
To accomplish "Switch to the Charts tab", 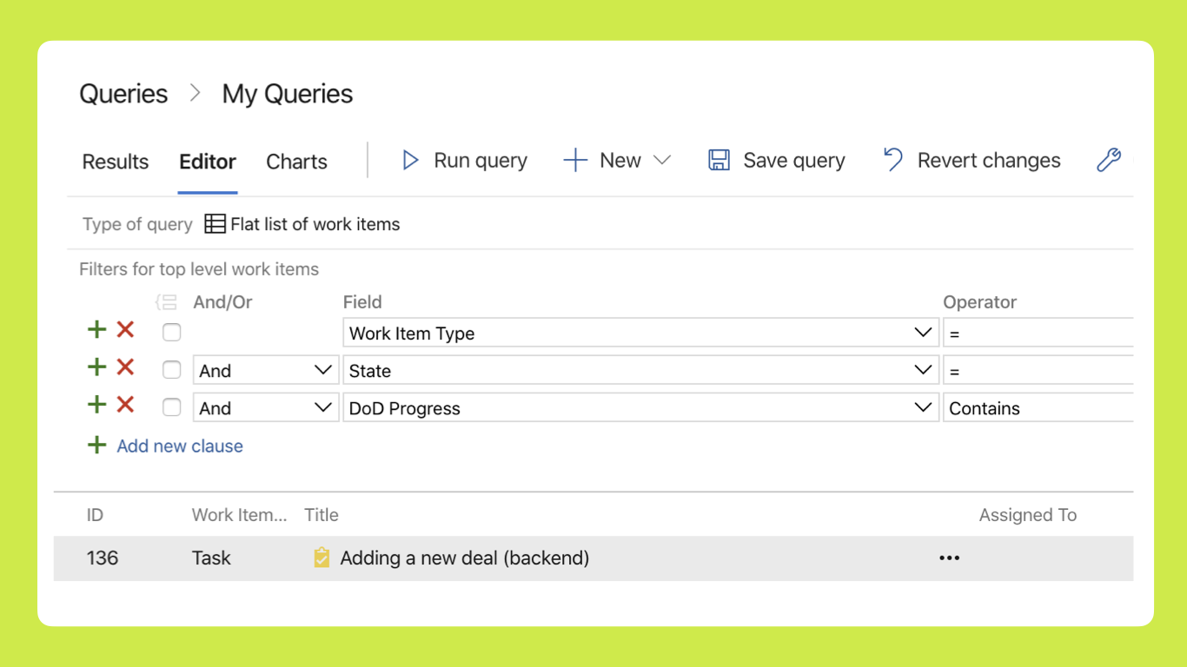I will tap(296, 161).
